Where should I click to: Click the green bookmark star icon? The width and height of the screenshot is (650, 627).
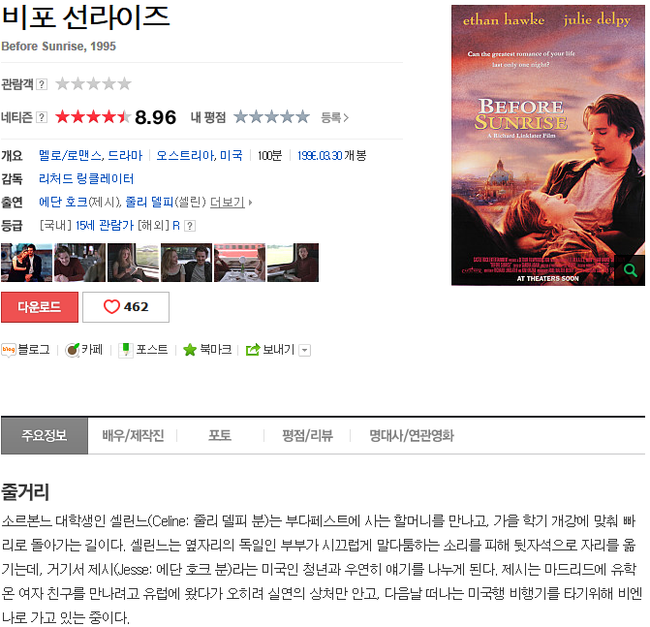[190, 350]
